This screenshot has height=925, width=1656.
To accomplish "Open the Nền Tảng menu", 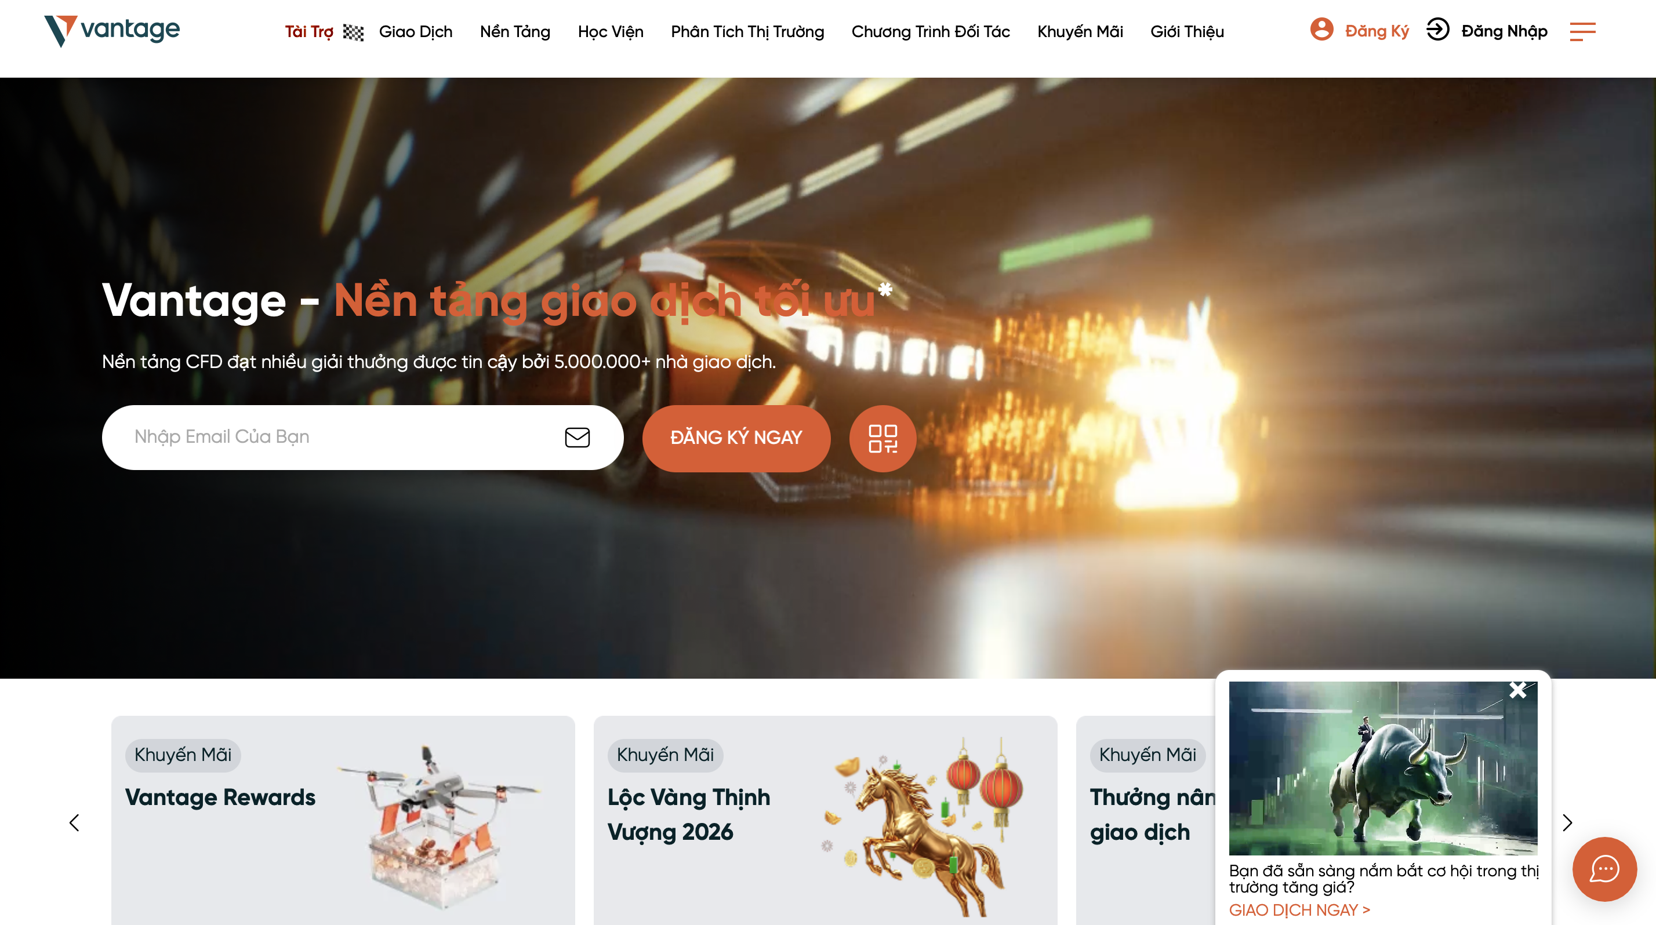I will coord(515,32).
